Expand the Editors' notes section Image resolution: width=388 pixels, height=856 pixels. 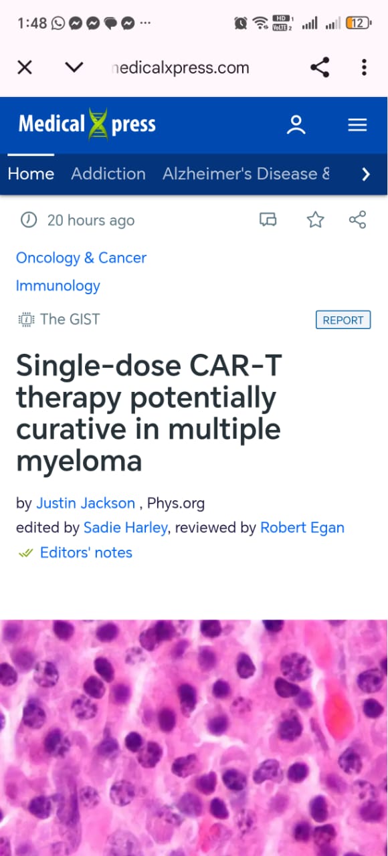(86, 552)
